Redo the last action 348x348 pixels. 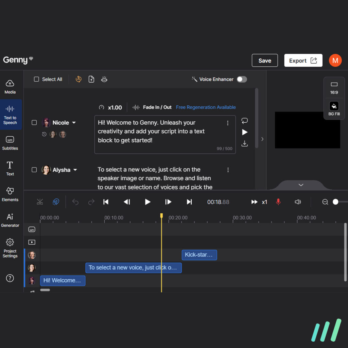pos(91,202)
